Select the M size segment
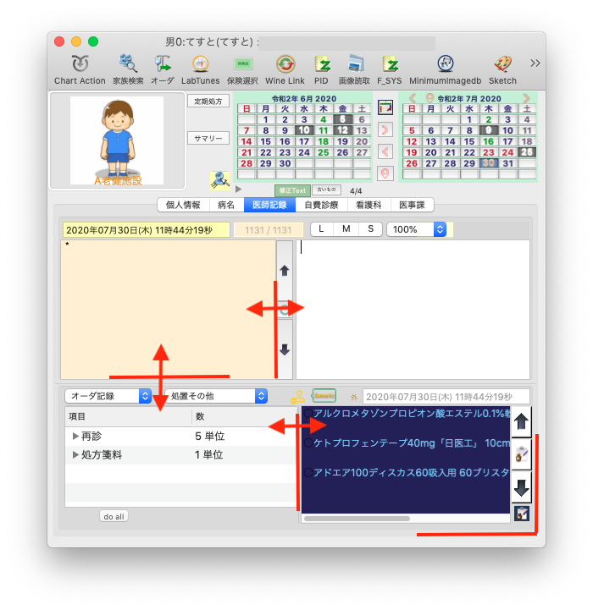Viewport: 593px width, 610px height. point(346,229)
